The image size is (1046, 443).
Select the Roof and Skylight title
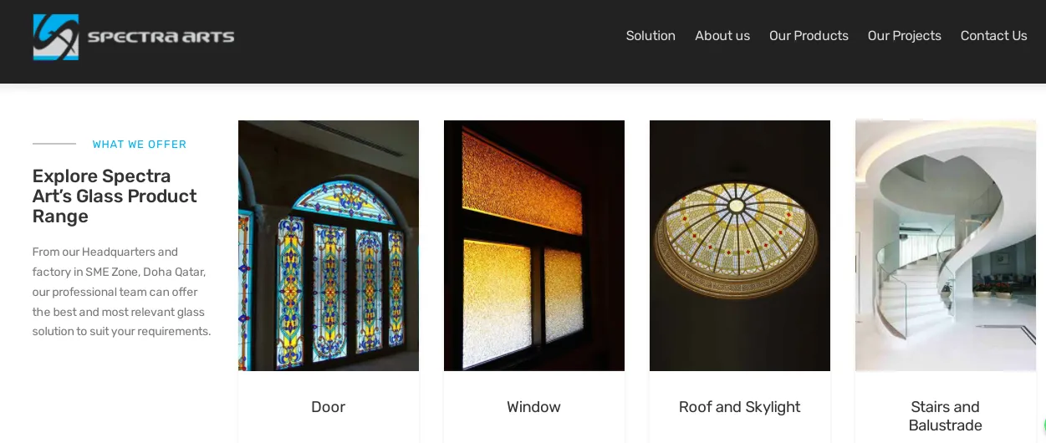(739, 407)
